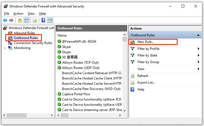
Task: Select the root Windows Defender Firewall node
Action: point(31,28)
